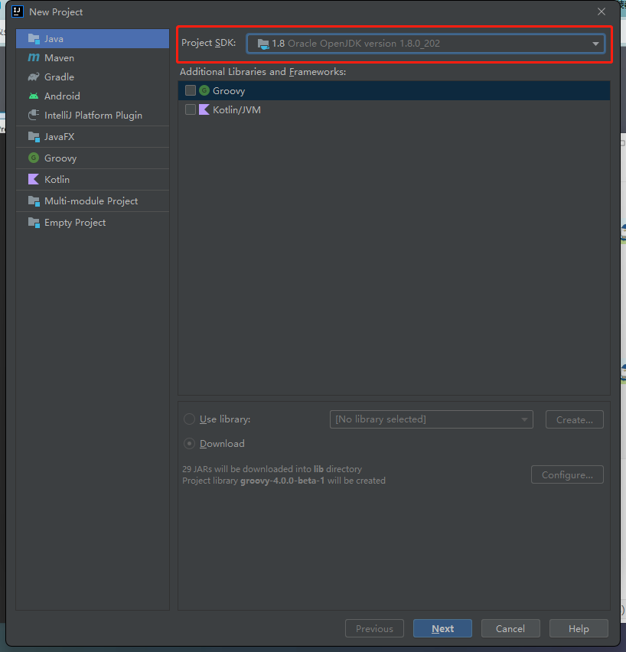This screenshot has width=626, height=652.
Task: Click the IntelliJ Platform Plugin icon
Action: click(34, 116)
